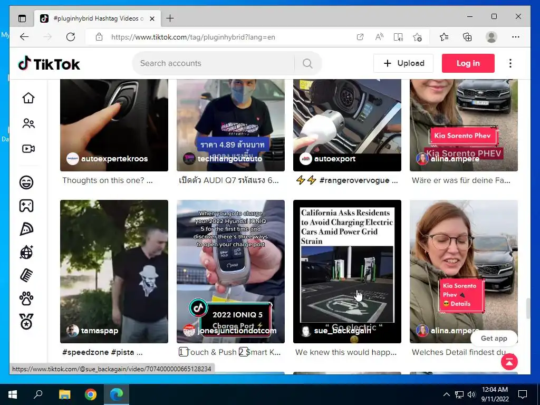Select the Beauty comb category icon

26,275
